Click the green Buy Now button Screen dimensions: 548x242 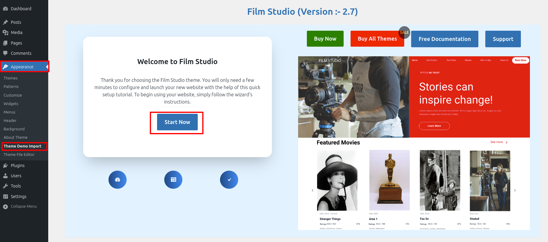tap(325, 39)
